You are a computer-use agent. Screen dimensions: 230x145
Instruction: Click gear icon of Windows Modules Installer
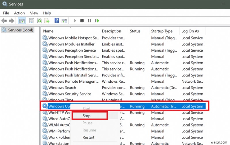pos(45,44)
